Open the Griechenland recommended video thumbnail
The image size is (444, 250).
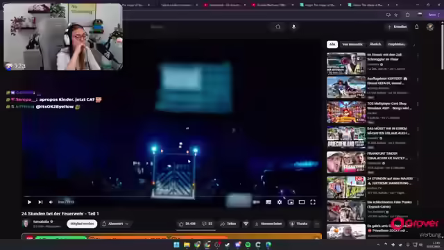pyautogui.click(x=346, y=137)
